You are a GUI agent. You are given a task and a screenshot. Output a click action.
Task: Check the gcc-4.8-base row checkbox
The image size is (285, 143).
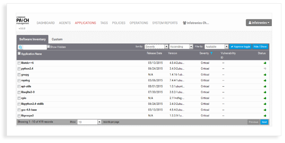(x=19, y=110)
